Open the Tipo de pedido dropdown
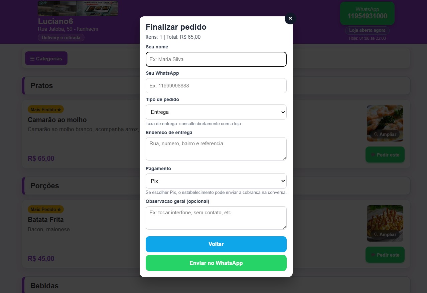 pyautogui.click(x=216, y=112)
